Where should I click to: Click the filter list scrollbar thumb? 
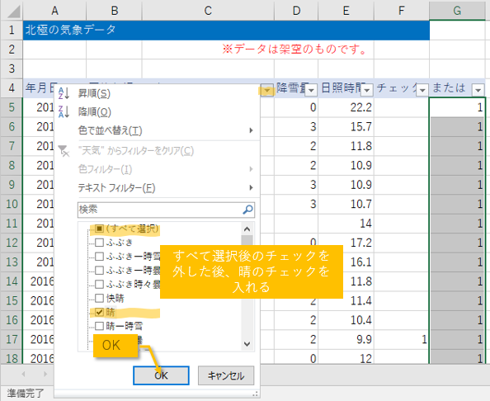click(247, 241)
